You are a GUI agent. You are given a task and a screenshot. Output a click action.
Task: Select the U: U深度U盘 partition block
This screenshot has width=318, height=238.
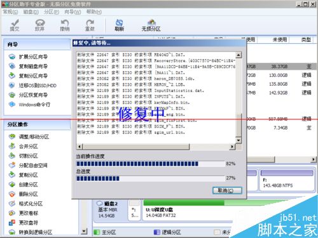(188, 210)
